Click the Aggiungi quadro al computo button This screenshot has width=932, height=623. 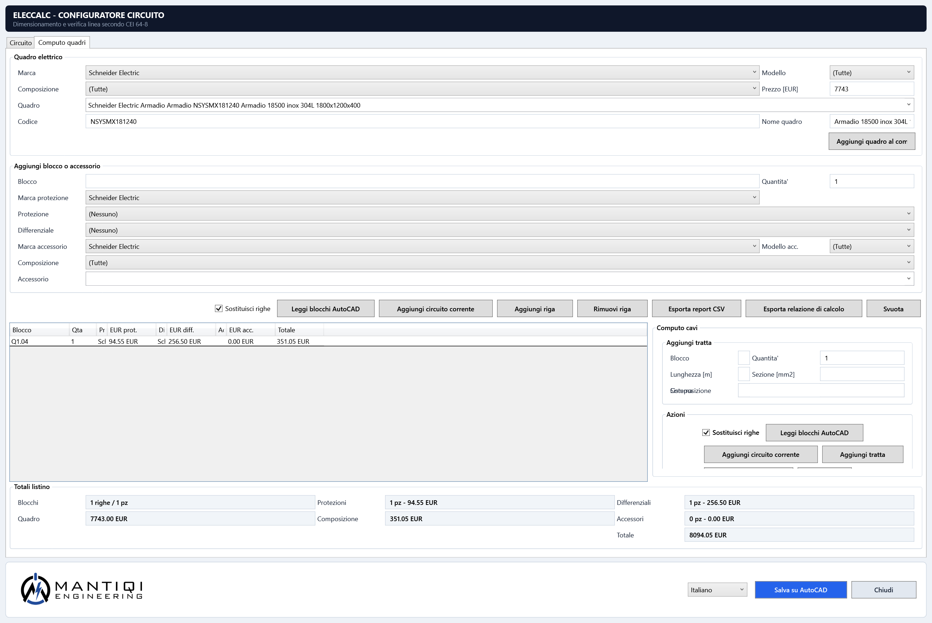(872, 142)
